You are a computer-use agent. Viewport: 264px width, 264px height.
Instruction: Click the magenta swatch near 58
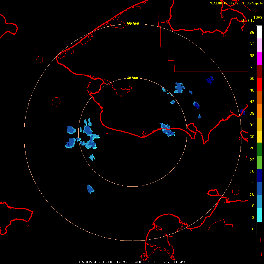259,58
